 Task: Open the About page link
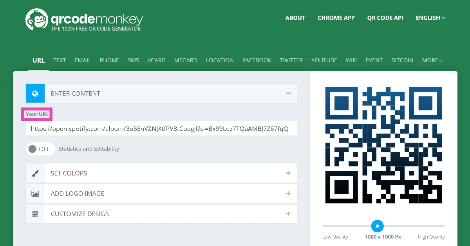coord(295,18)
